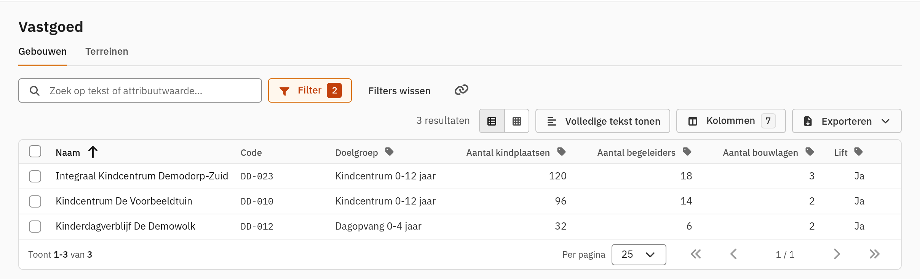Click code DD-010
The width and height of the screenshot is (920, 279).
click(257, 201)
